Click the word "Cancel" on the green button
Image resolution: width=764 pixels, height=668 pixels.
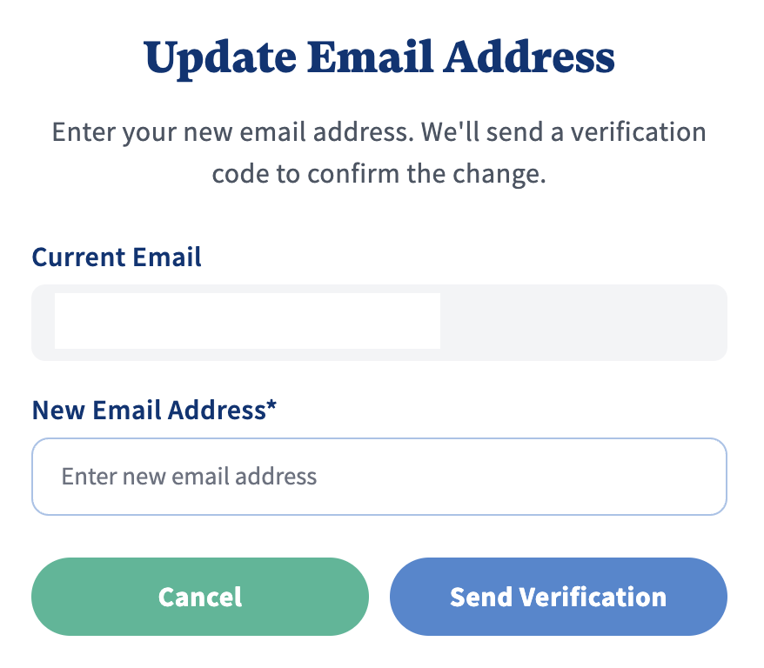pyautogui.click(x=200, y=597)
